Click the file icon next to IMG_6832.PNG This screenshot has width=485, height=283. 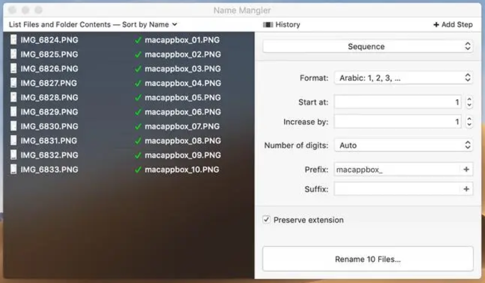pyautogui.click(x=13, y=155)
